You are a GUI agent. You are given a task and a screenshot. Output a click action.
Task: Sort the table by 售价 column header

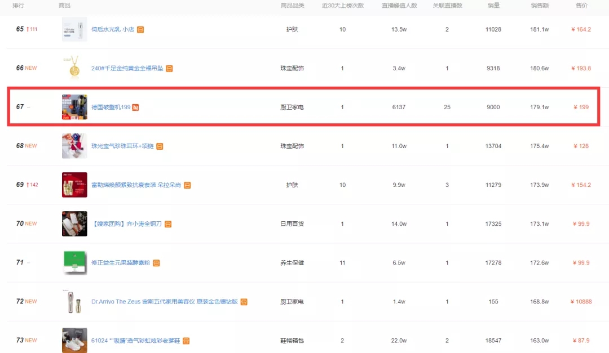coord(581,6)
